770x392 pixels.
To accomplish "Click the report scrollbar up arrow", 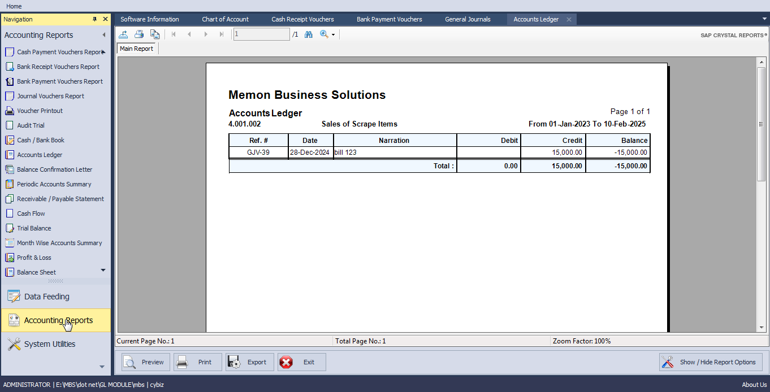I will 762,62.
